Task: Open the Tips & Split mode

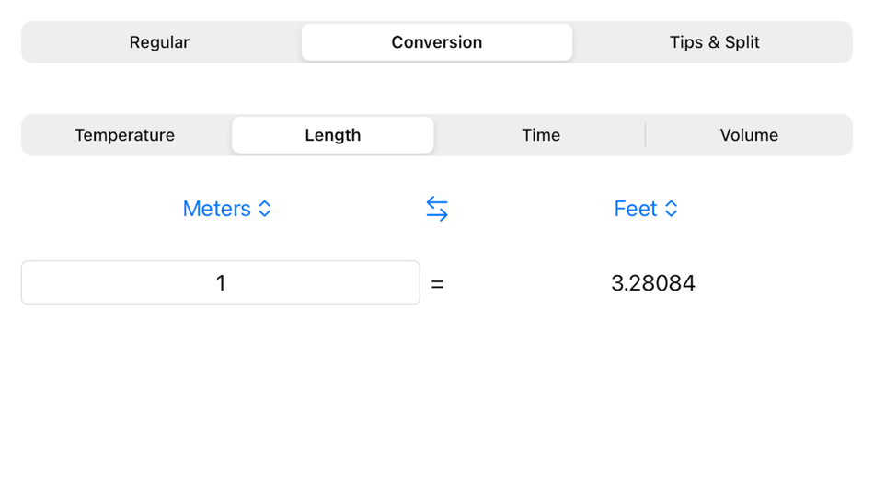Action: point(715,42)
